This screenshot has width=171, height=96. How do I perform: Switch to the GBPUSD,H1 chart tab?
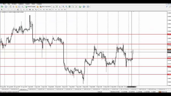[32, 89]
